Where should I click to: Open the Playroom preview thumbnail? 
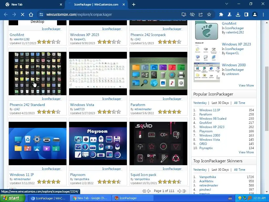[98, 143]
